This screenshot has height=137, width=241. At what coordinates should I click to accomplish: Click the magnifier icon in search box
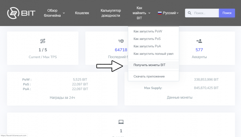coord(190,13)
